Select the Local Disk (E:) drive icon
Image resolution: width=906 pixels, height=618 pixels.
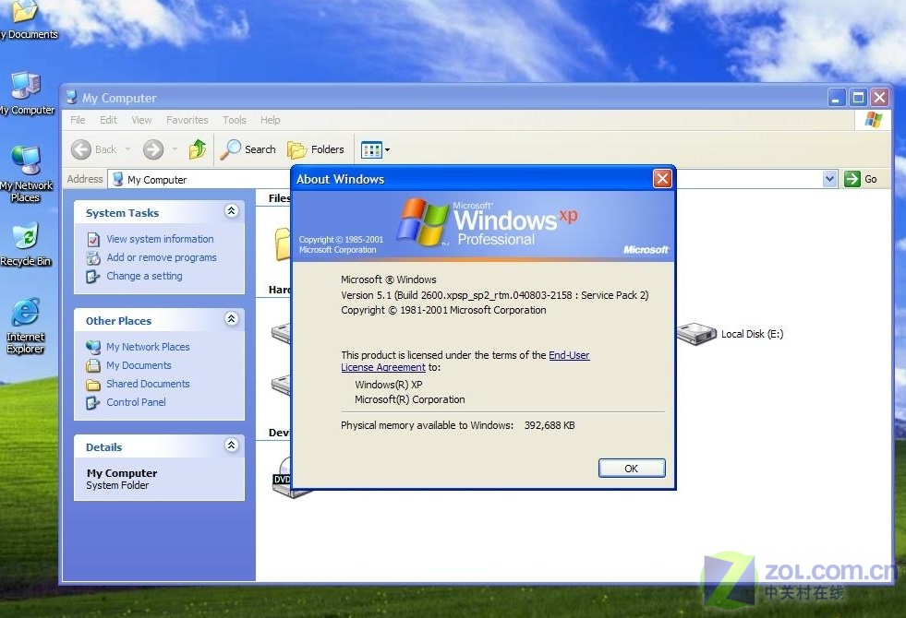click(696, 334)
